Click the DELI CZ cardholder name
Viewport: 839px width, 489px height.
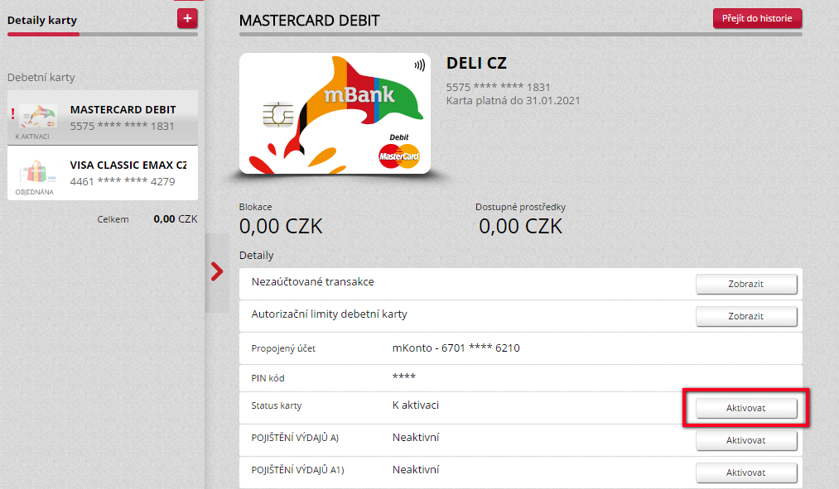(x=476, y=63)
